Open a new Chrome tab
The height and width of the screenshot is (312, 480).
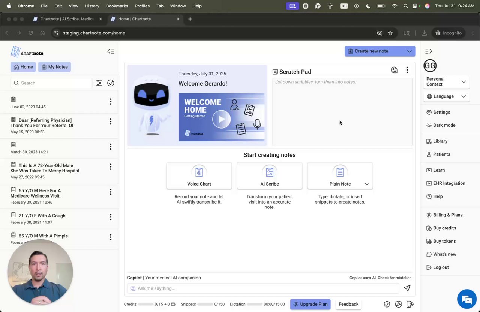pos(190,19)
